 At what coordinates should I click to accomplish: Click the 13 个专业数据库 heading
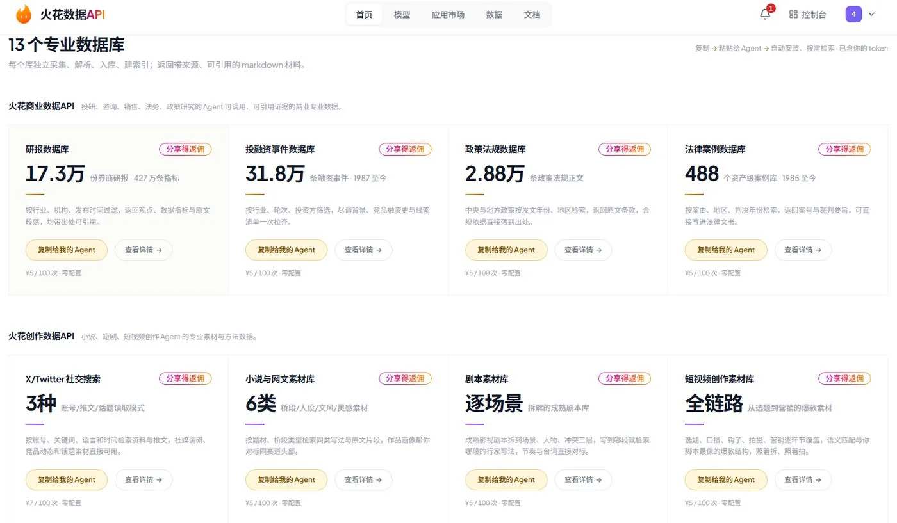pyautogui.click(x=67, y=45)
